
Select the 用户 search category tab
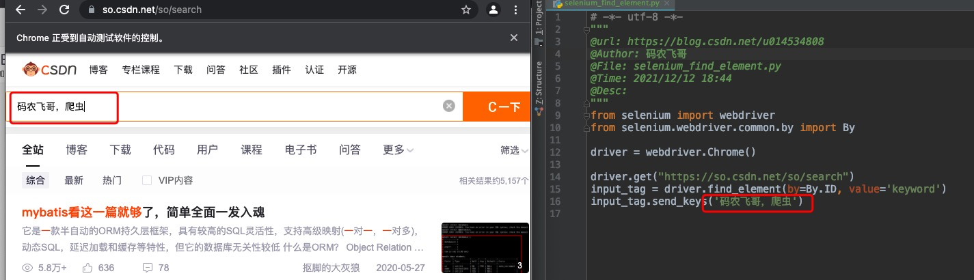click(208, 150)
